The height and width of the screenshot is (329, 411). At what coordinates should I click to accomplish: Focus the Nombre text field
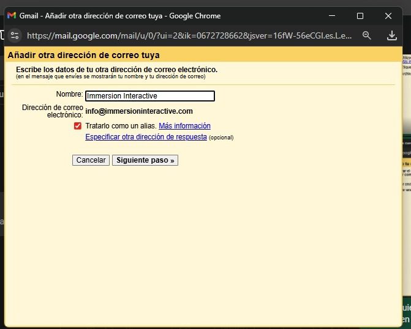(x=150, y=96)
